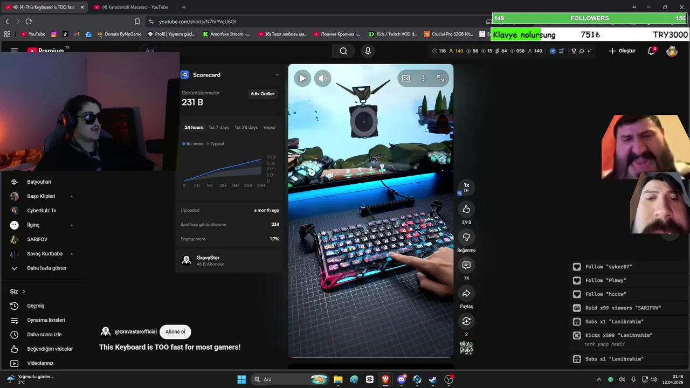Reload the current page
This screenshot has height=388, width=690.
pyautogui.click(x=29, y=22)
